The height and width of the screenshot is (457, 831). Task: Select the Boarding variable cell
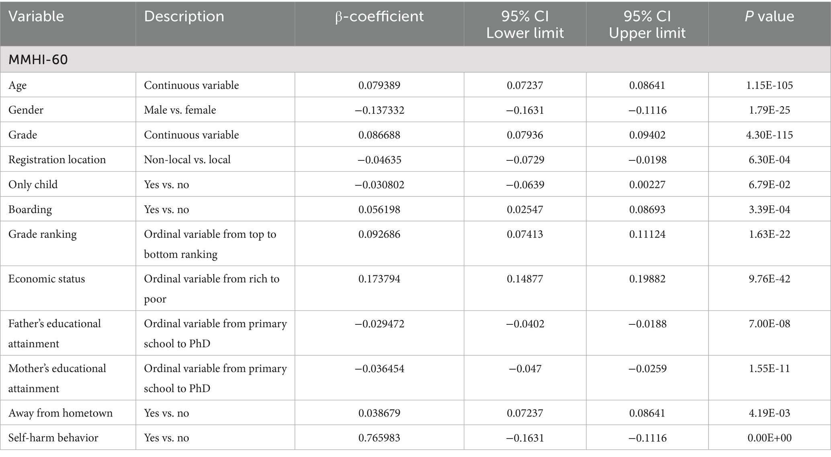(30, 209)
